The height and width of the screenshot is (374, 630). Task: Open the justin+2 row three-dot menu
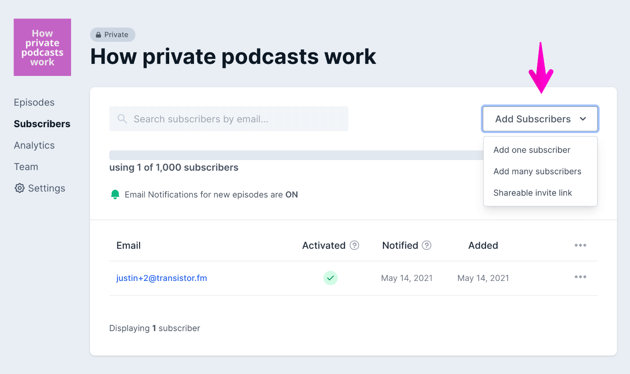tap(580, 277)
